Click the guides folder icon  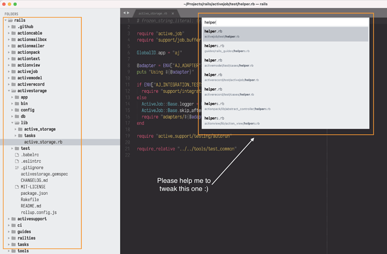(x=13, y=231)
